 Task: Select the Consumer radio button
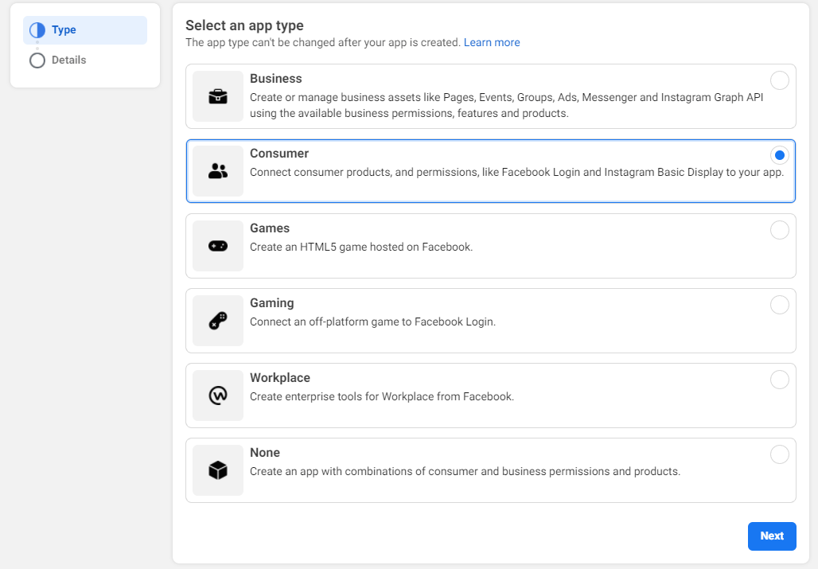coord(779,155)
